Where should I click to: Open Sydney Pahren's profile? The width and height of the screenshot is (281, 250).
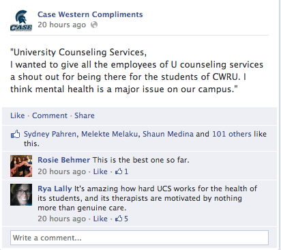[50, 134]
